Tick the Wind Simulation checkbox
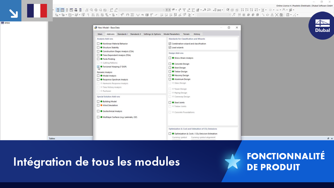 98,105
